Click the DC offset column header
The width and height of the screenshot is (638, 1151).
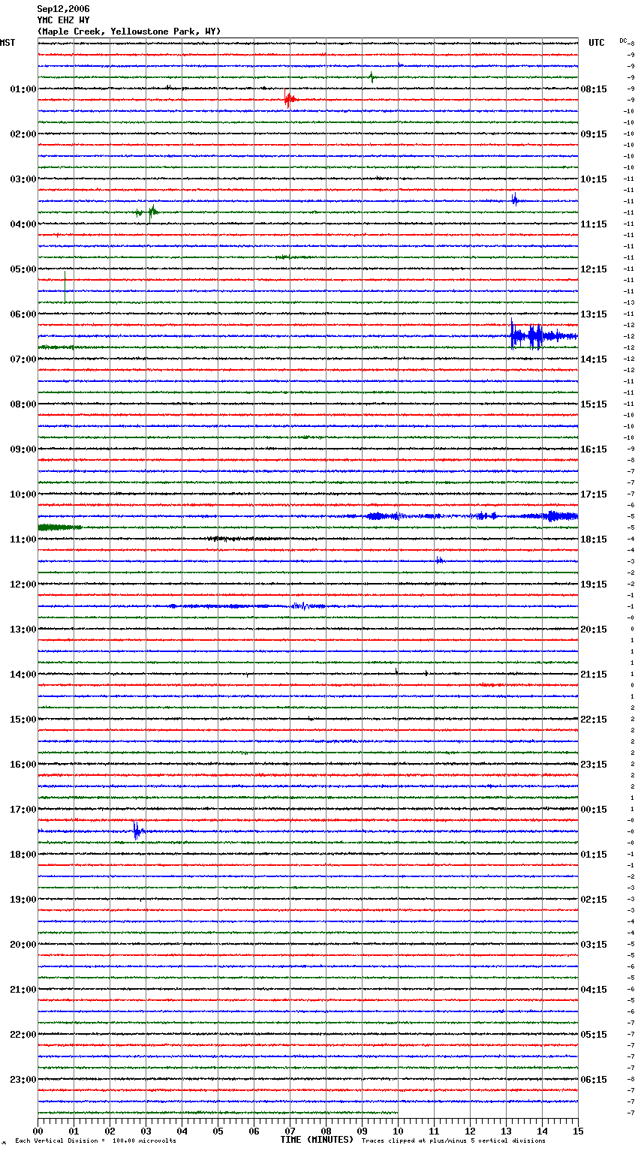pos(623,41)
